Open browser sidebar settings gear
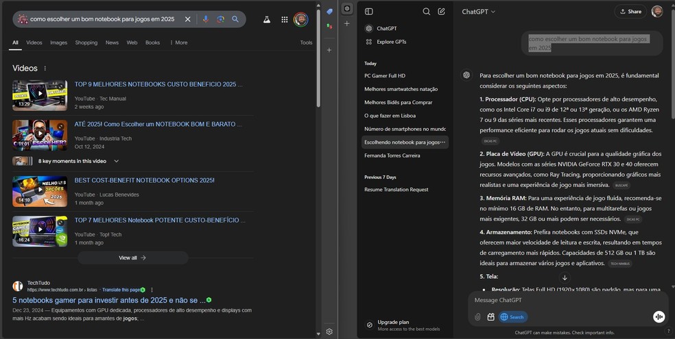675x339 pixels. (x=329, y=331)
